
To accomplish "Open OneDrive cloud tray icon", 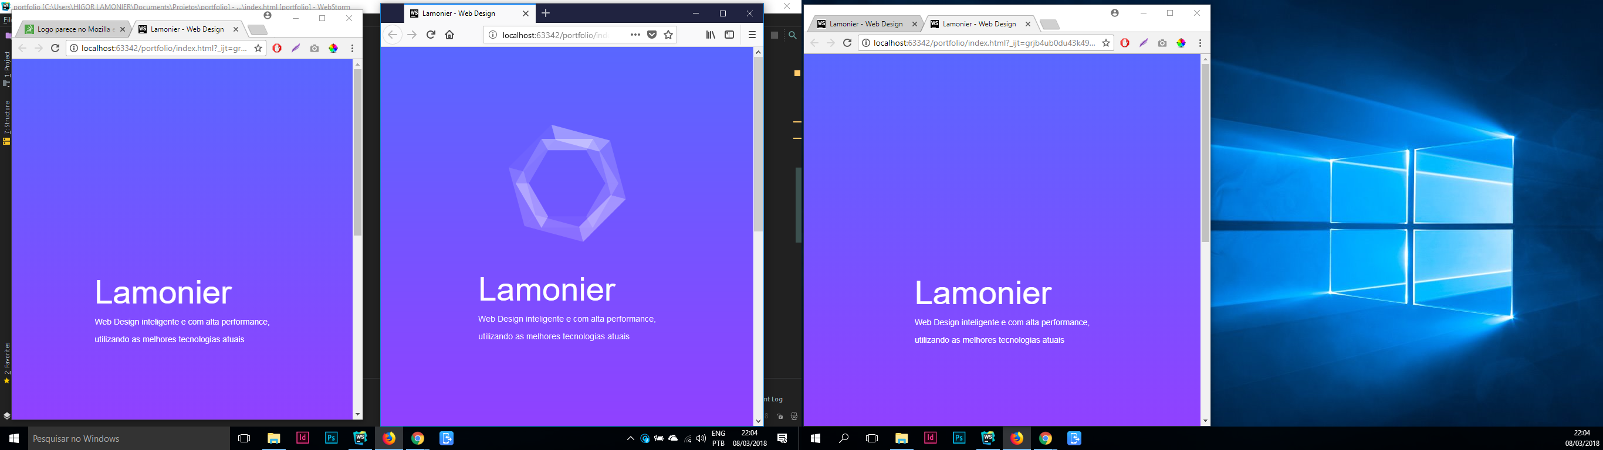I will (x=674, y=439).
